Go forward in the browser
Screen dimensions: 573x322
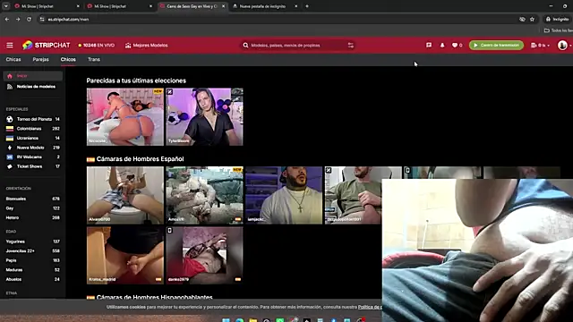[x=18, y=19]
